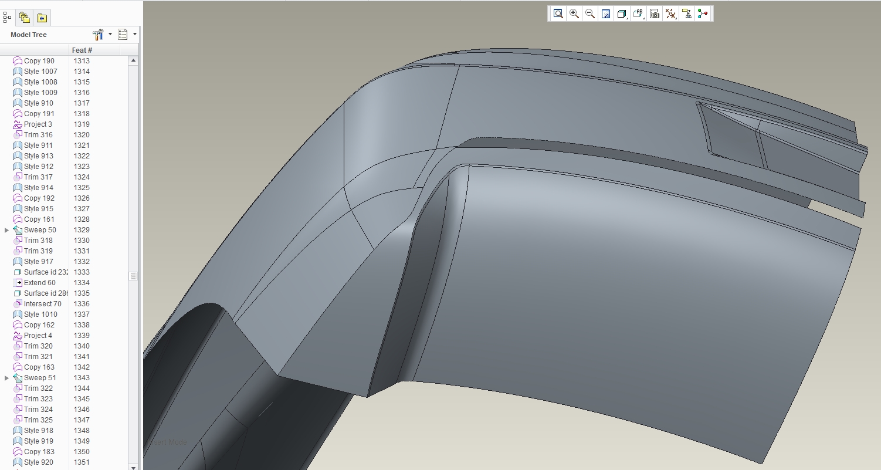Screen dimensions: 881x470
Task: Switch to the Folder Browser tab
Action: [24, 18]
